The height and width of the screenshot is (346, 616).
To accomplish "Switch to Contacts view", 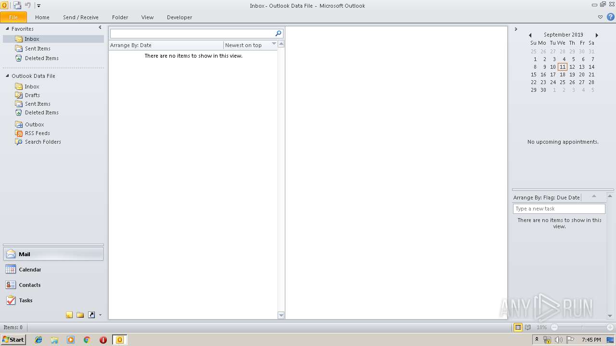I will coord(53,285).
